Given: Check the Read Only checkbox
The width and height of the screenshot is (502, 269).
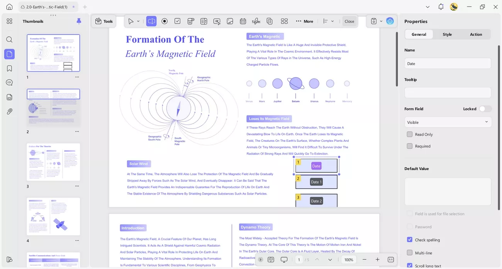Looking at the screenshot, I should pyautogui.click(x=410, y=134).
